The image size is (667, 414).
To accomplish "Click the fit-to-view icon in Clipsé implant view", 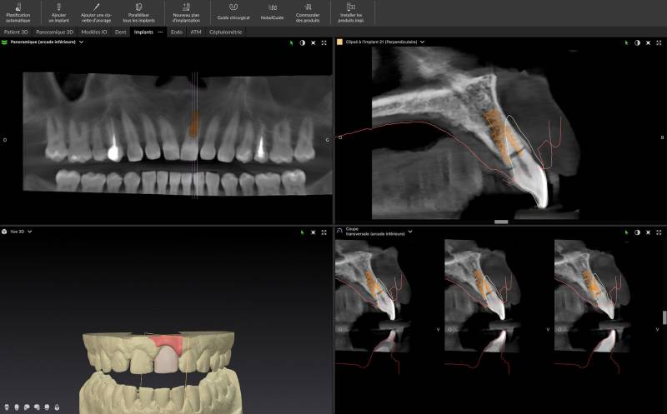I will point(649,43).
